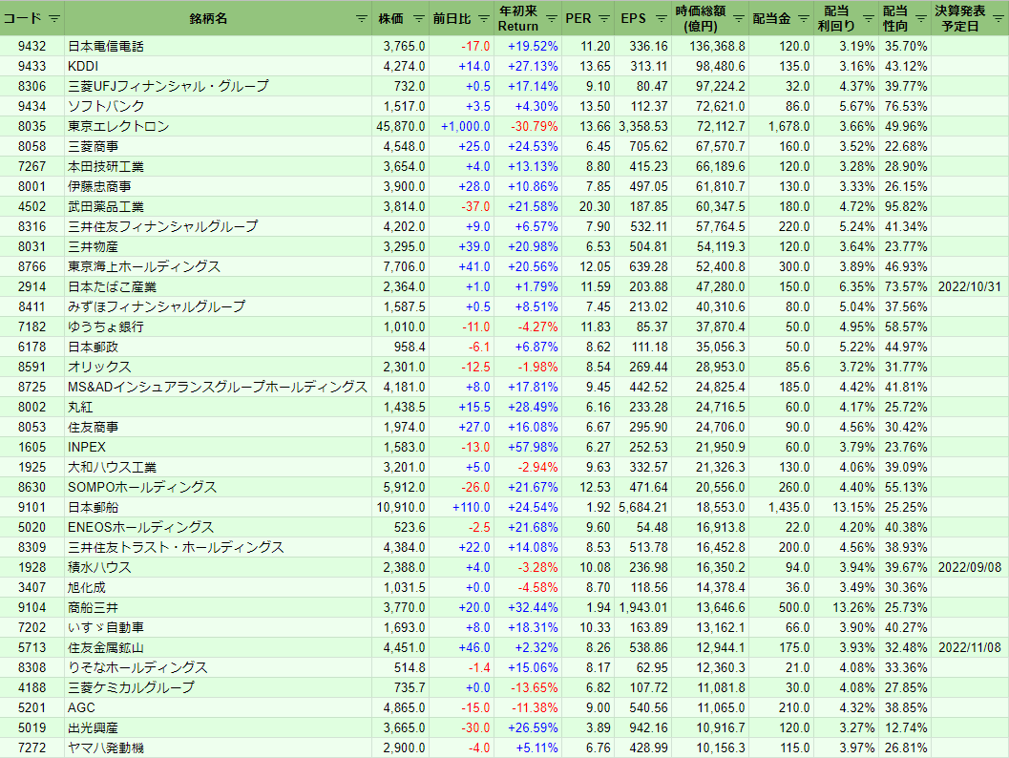
Task: Click code cell 9432
Action: [32, 47]
